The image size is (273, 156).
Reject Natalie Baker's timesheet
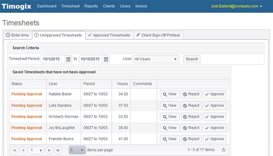(191, 94)
